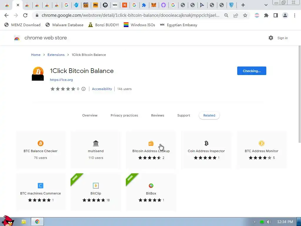Sign in to the web store
The width and height of the screenshot is (301, 226).
coord(282,38)
